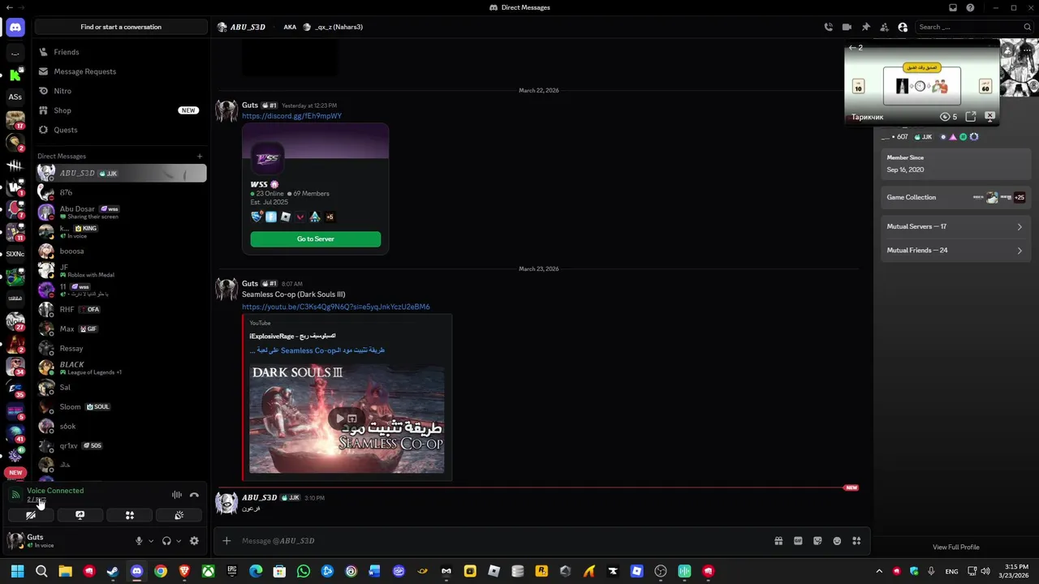
Task: Open WhatsApp from the taskbar
Action: pos(304,571)
